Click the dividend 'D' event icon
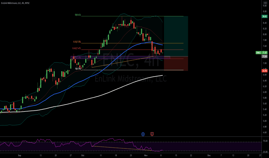Viewport: 269px width, 158px height. (143, 134)
